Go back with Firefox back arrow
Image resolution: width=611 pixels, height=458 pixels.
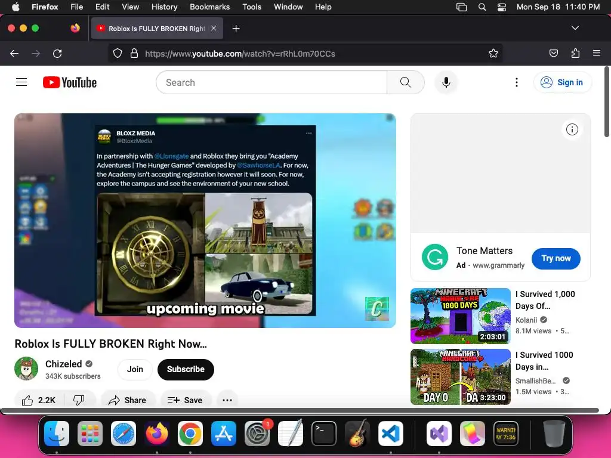14,53
